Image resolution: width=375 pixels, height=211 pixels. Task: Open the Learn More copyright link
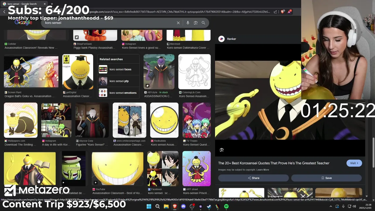262,170
